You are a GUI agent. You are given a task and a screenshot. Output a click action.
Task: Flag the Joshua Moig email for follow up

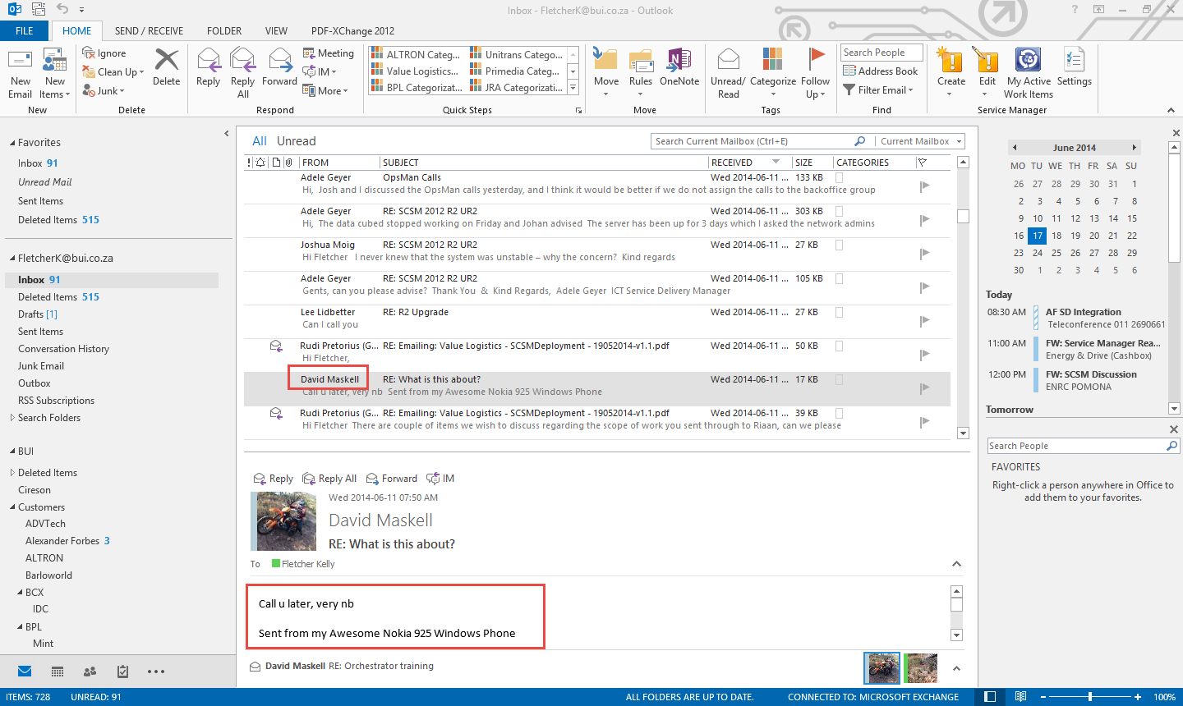tap(924, 254)
